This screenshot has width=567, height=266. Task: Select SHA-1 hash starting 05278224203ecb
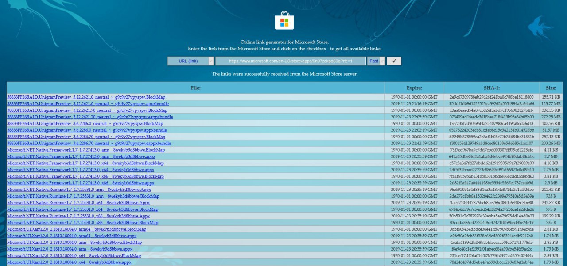[x=492, y=130]
